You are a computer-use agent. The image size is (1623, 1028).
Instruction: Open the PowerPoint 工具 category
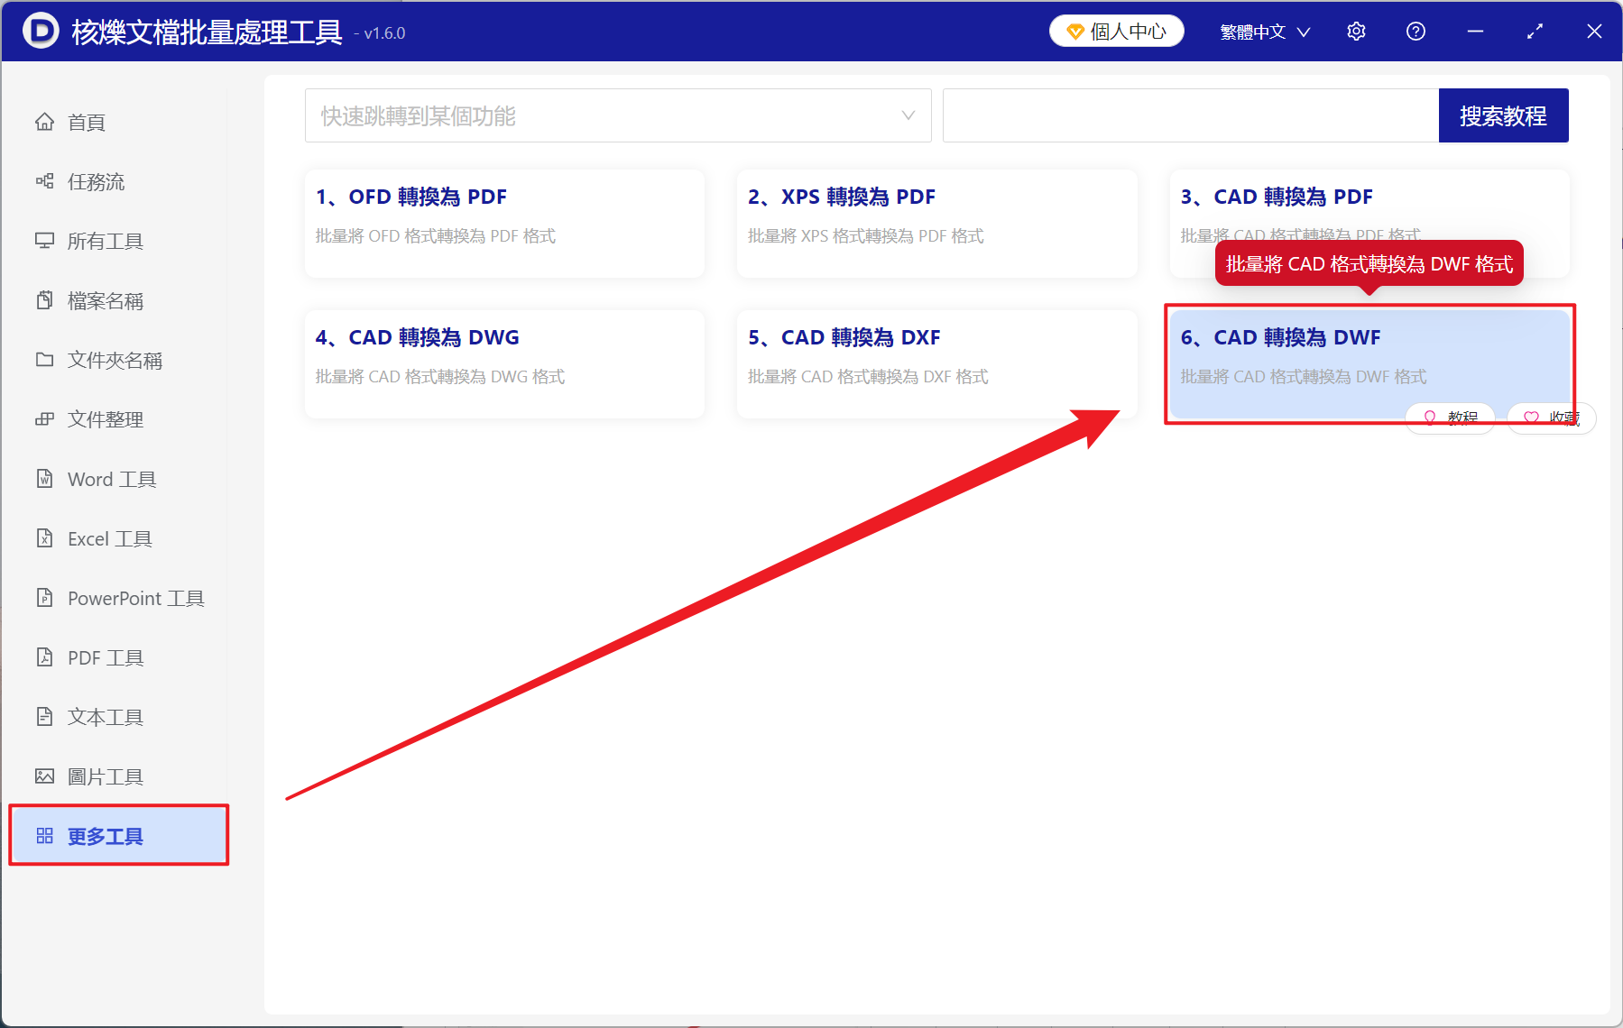pos(134,598)
